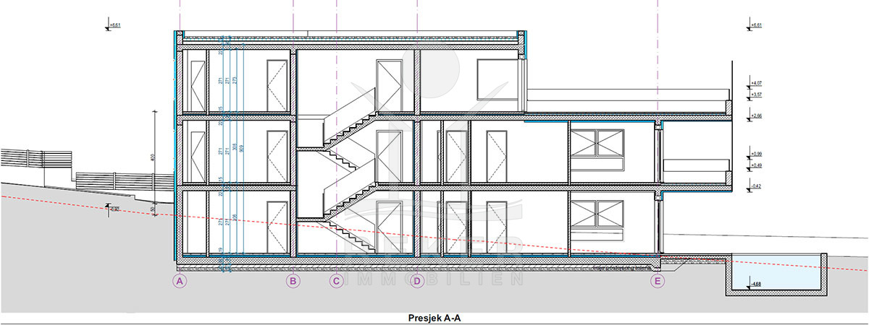
Task: Click the -0.42 elevation label
Action: (x=757, y=186)
